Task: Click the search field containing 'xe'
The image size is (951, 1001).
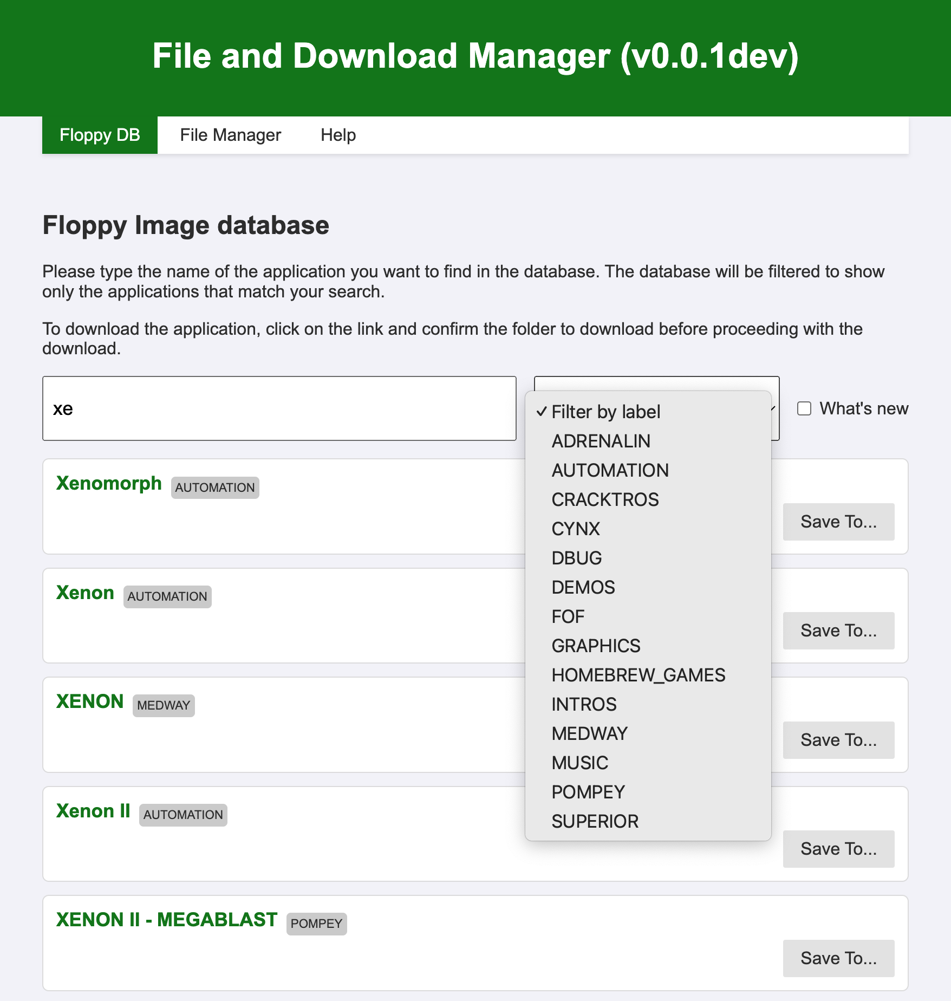Action: pos(279,408)
